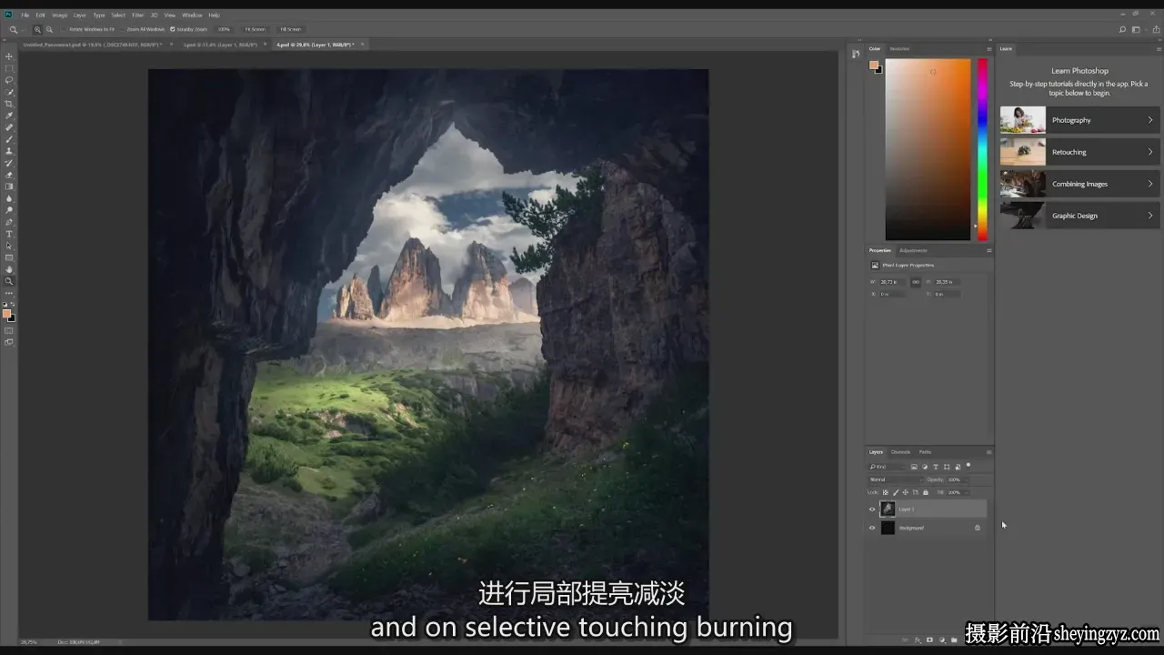Expand Retouching tutorials topic

point(1079,152)
